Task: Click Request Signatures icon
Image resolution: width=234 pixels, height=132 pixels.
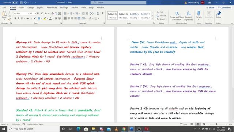Action: 189,16
